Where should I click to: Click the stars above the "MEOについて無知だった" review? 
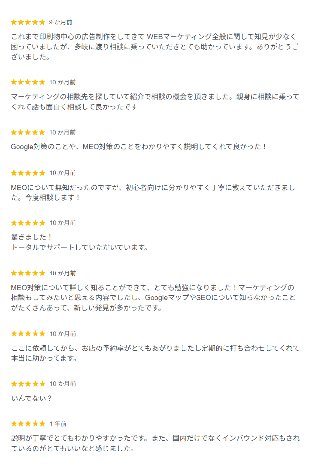point(28,173)
